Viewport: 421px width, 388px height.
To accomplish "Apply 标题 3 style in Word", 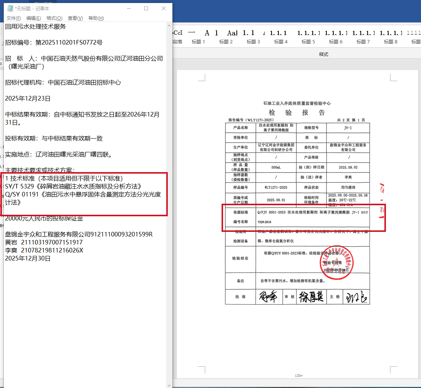I will pyautogui.click(x=253, y=37).
